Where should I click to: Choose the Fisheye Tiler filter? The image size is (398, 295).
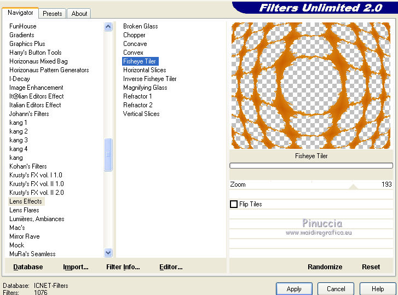click(140, 61)
